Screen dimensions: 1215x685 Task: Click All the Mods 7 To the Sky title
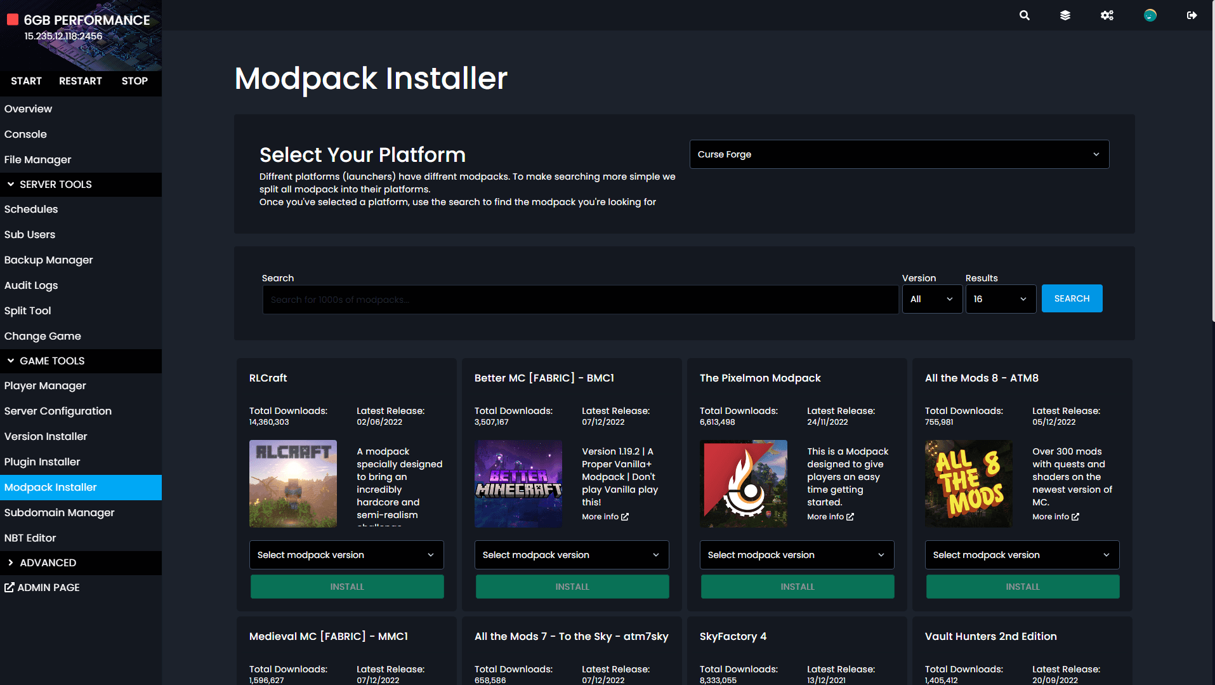[x=572, y=636]
